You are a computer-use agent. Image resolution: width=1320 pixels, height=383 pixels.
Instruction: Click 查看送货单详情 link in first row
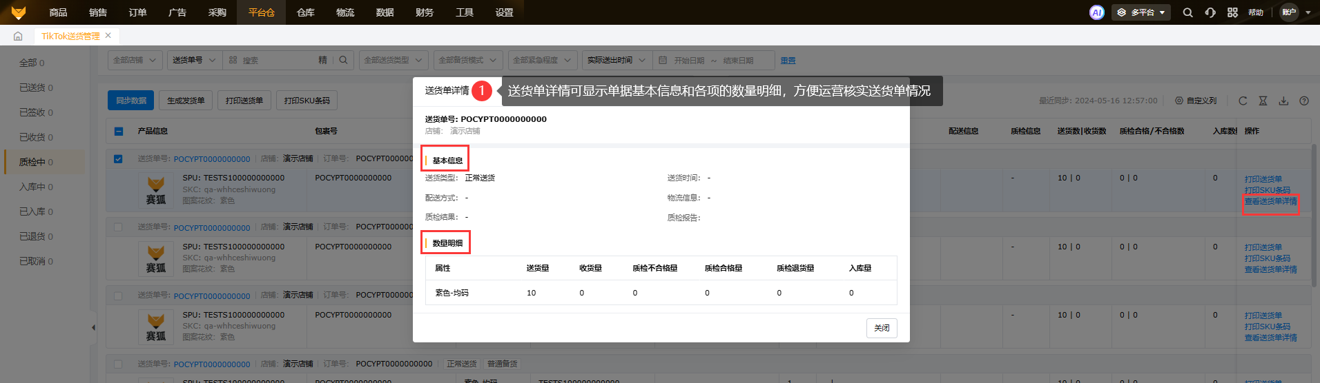(x=1270, y=201)
